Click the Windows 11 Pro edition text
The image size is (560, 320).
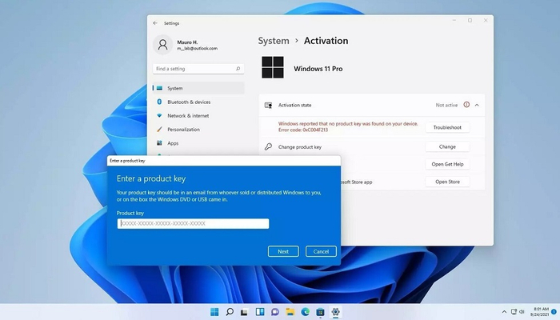click(318, 69)
